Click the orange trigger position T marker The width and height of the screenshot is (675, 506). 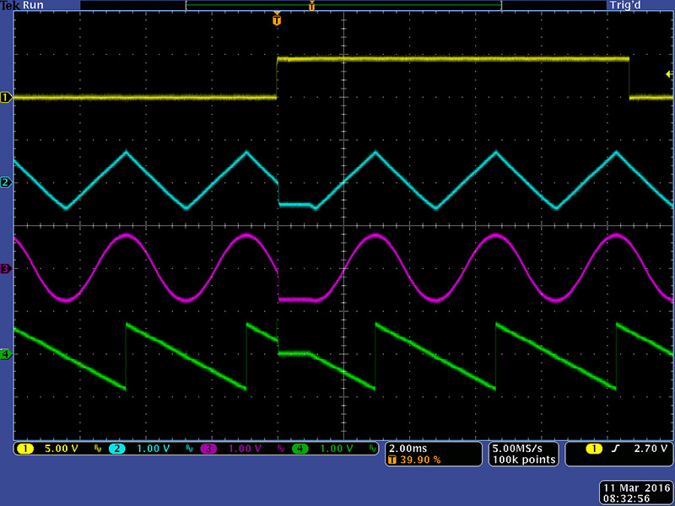coord(276,19)
